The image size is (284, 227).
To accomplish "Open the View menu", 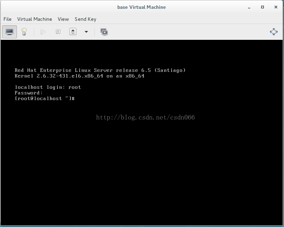I will coord(63,19).
